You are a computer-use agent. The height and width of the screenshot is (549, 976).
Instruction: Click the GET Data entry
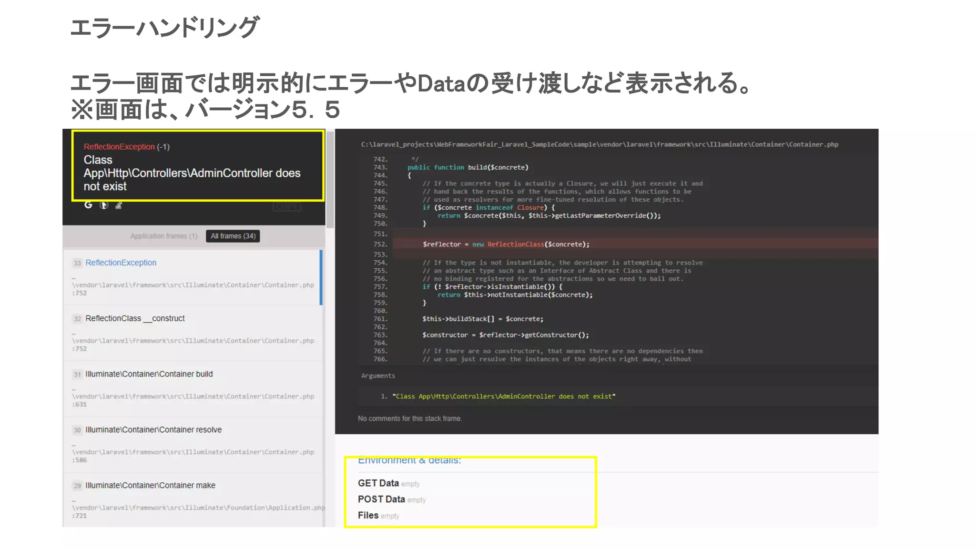pyautogui.click(x=388, y=483)
